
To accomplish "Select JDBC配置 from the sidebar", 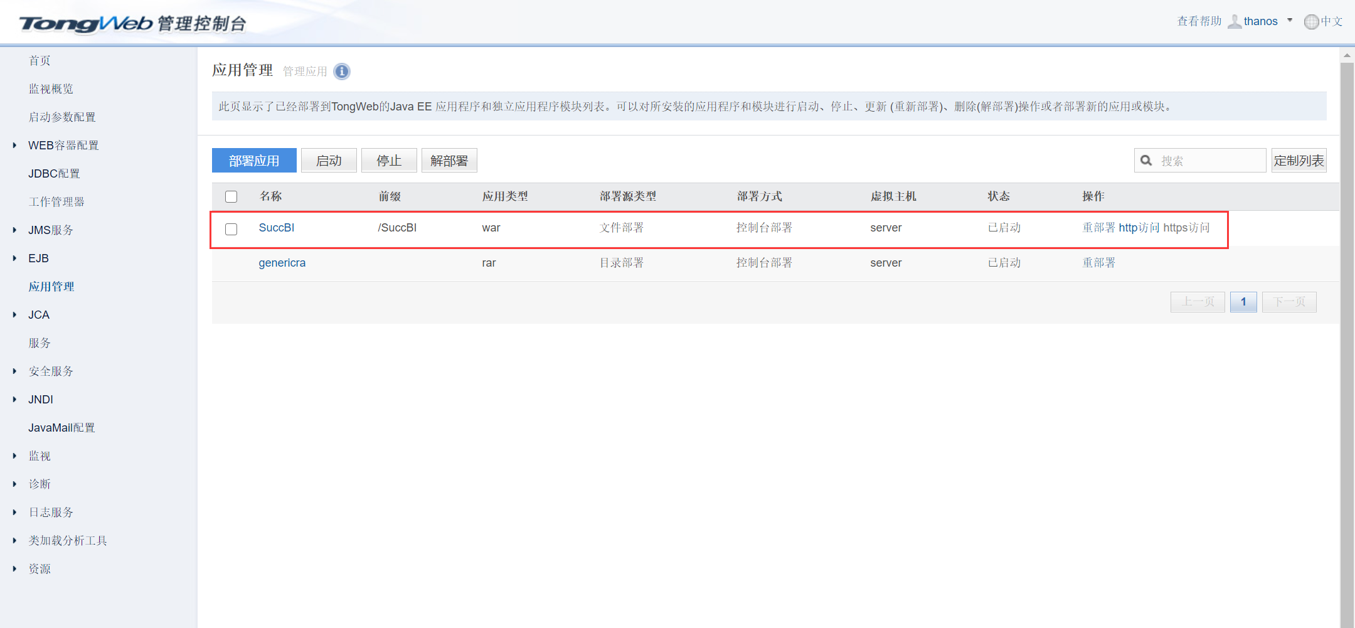I will tap(54, 174).
